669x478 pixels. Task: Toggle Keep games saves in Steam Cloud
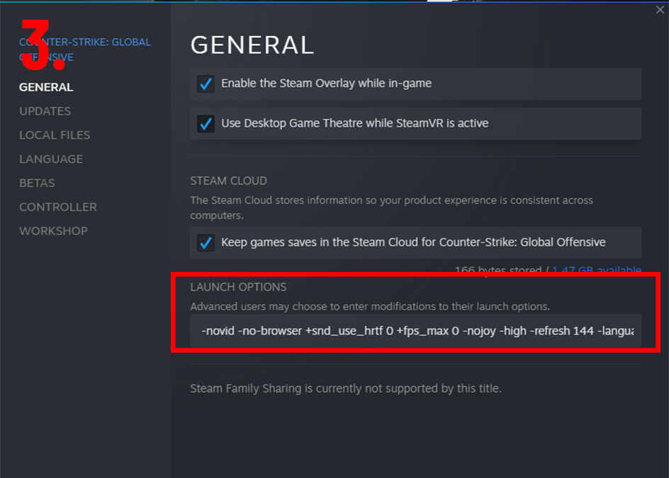click(206, 242)
